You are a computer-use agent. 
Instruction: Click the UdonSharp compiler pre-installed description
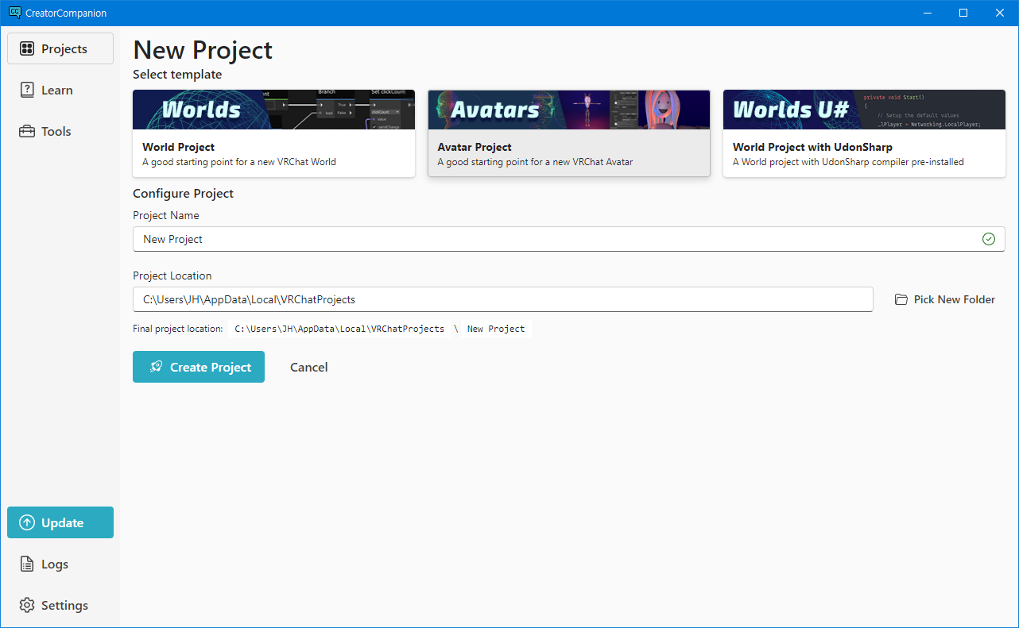coord(848,162)
